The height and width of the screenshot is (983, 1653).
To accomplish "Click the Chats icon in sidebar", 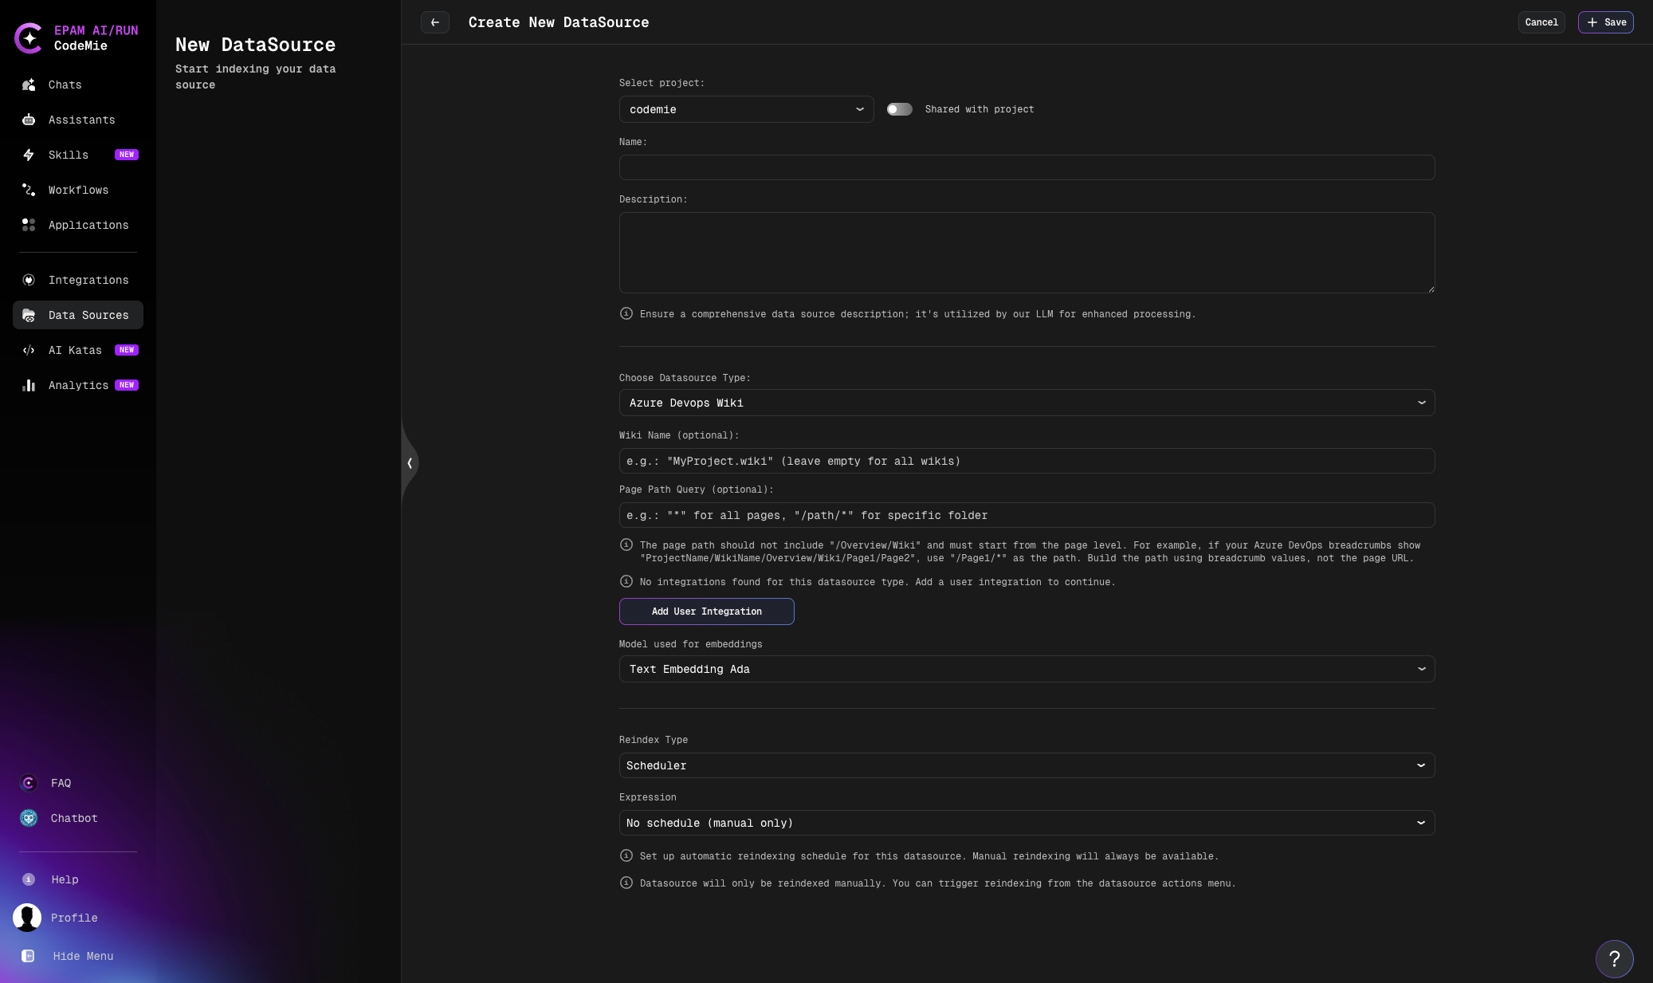I will pos(29,85).
